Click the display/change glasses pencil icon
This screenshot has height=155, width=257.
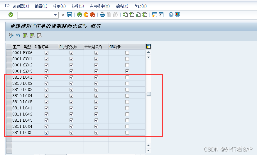(x=11, y=35)
